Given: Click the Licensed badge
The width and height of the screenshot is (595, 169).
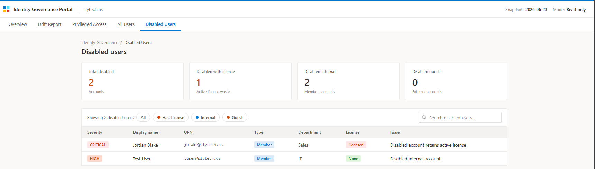Looking at the screenshot, I should tap(356, 145).
